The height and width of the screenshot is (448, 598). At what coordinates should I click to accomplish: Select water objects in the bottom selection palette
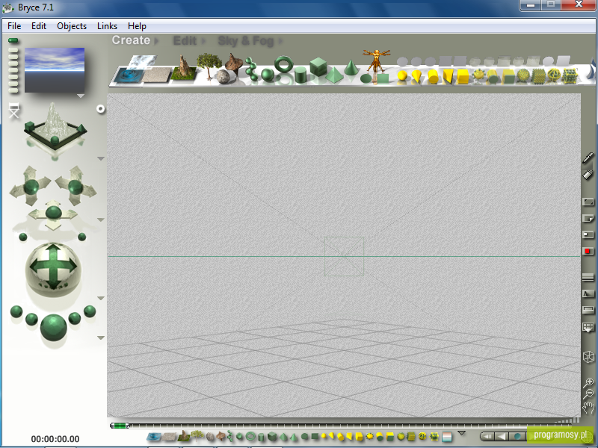(x=154, y=436)
